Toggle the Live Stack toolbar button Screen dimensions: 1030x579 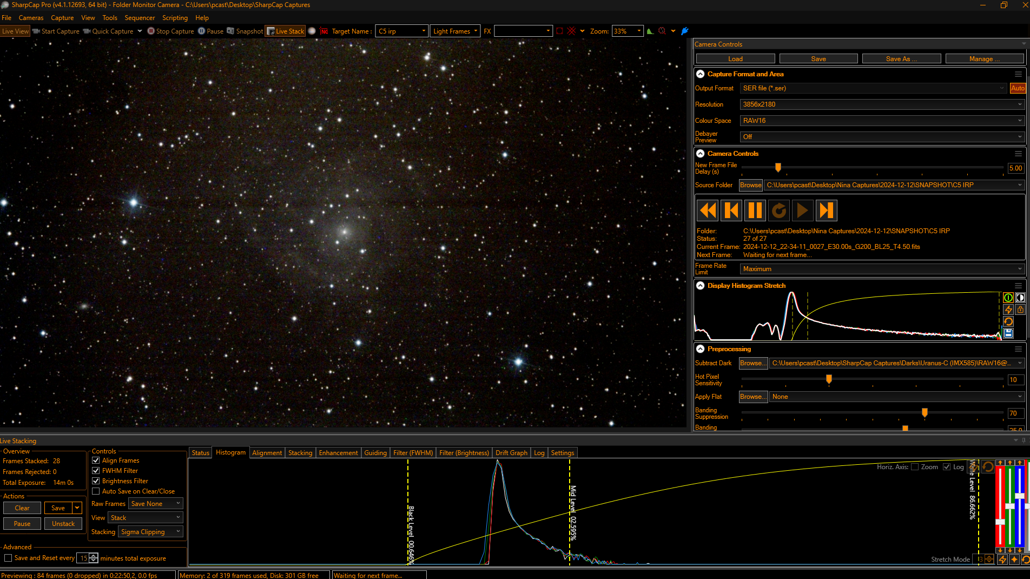[285, 31]
